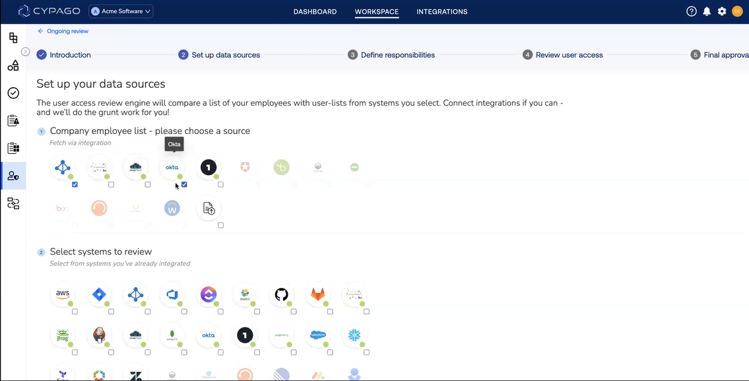Screen dimensions: 749x381
Task: Uncheck the Okta employee source checkbox
Action: coord(184,185)
